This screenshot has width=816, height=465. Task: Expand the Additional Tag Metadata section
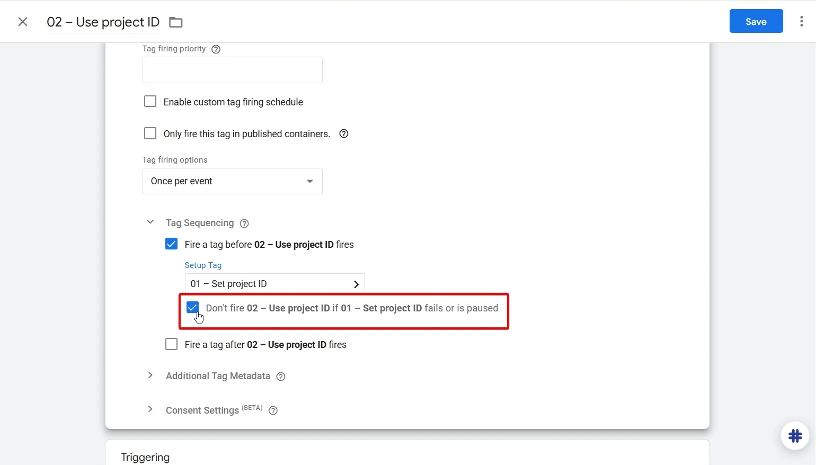click(x=150, y=375)
